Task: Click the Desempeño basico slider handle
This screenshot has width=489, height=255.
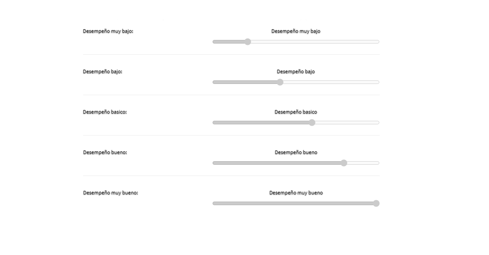Action: coord(312,123)
